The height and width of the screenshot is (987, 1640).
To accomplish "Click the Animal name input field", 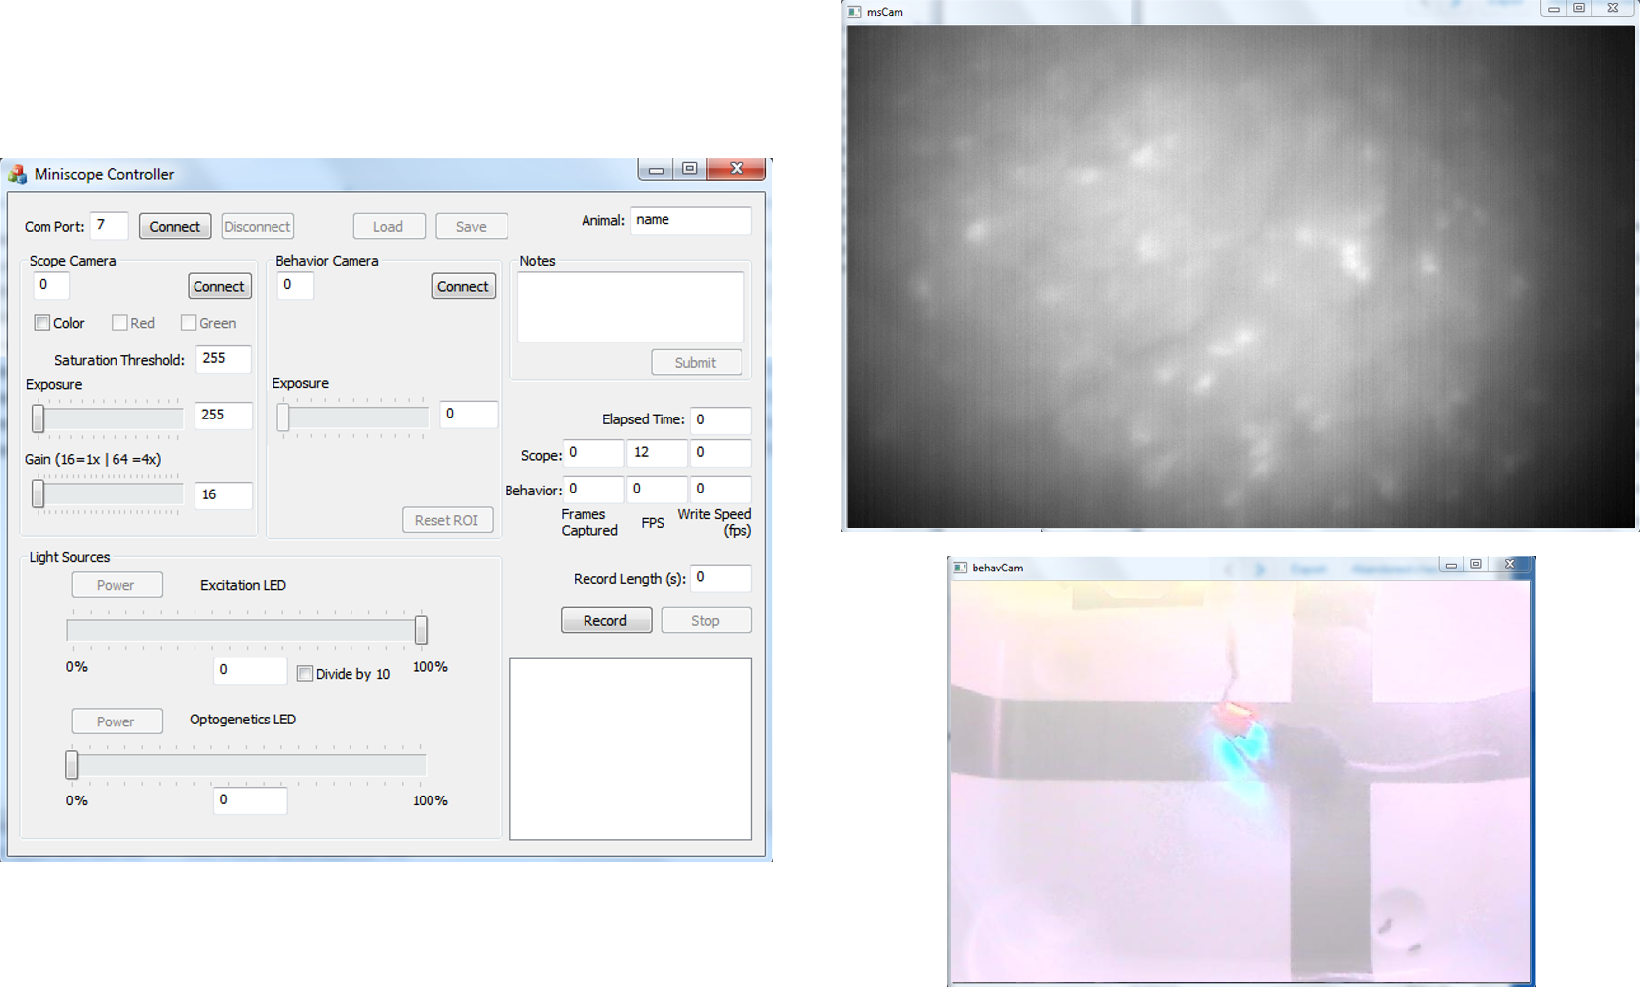I will (690, 220).
